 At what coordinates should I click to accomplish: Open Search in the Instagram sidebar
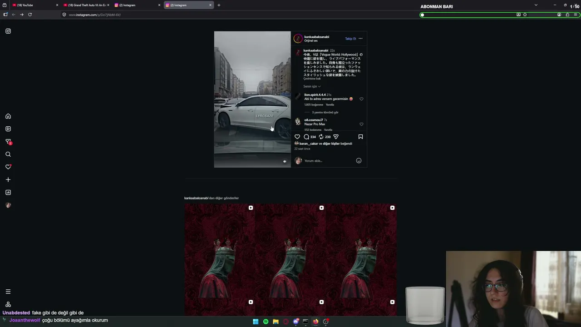[8, 154]
